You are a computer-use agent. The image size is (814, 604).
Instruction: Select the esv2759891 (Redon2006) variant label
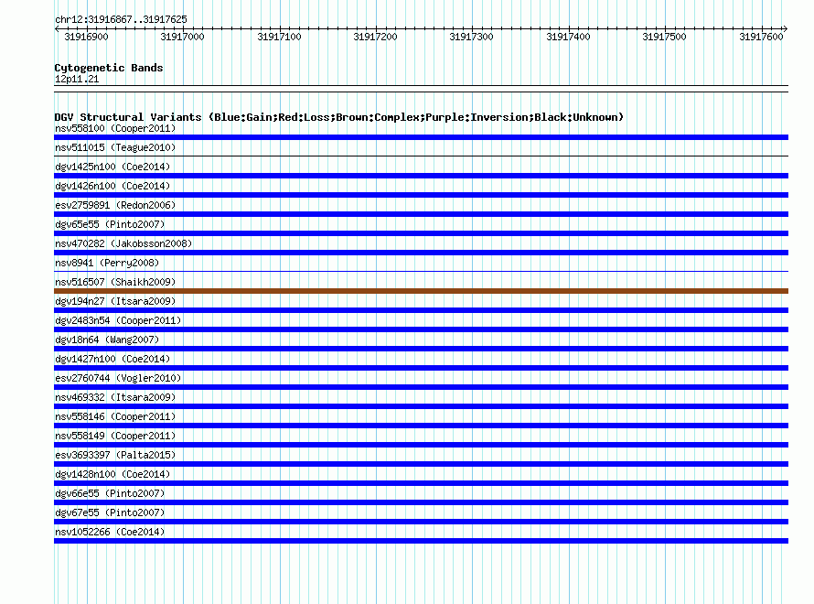[115, 205]
